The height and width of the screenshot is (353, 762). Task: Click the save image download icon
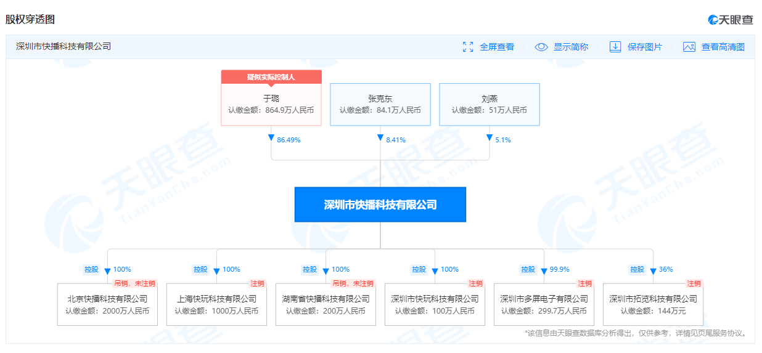tap(615, 47)
